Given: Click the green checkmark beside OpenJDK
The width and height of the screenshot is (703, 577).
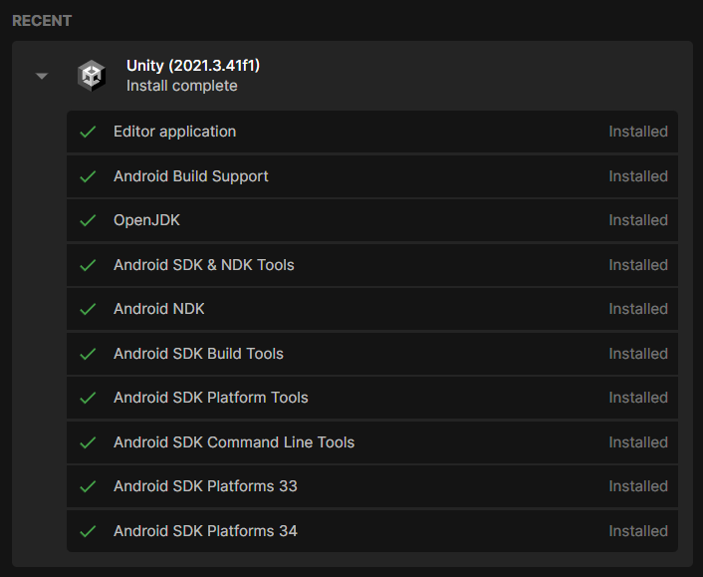Looking at the screenshot, I should click(88, 220).
